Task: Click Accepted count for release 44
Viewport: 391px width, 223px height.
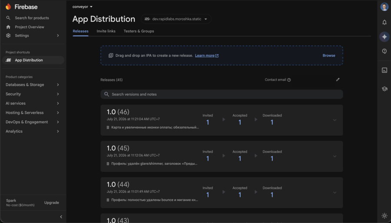Action: (x=240, y=195)
